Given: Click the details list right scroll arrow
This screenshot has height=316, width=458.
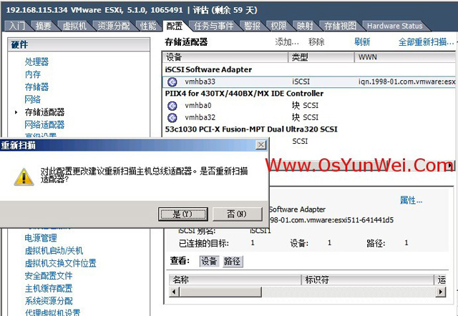Looking at the screenshot, I should (x=441, y=292).
